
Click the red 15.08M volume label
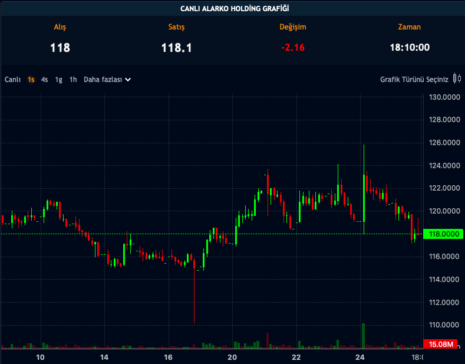440,344
